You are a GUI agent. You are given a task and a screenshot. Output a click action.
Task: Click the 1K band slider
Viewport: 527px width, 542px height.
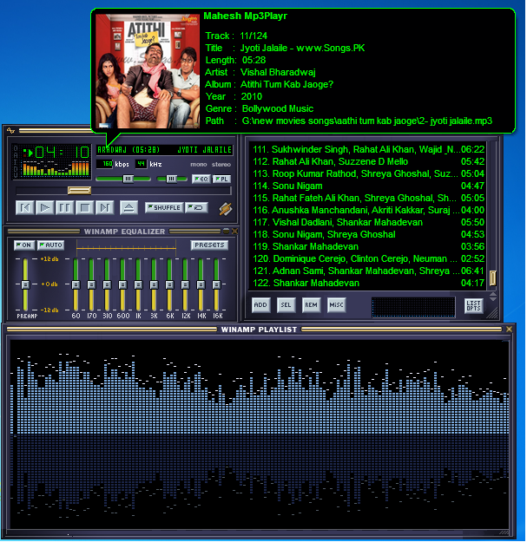click(138, 284)
